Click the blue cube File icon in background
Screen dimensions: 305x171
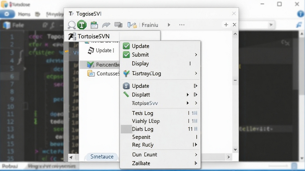pyautogui.click(x=7, y=25)
